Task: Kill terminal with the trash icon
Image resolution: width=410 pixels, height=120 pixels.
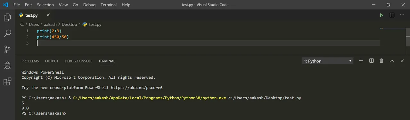Action: (381, 61)
